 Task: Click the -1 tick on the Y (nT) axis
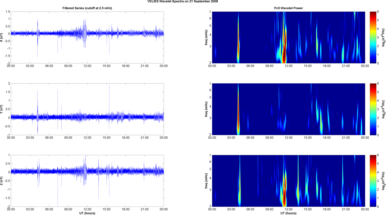pos(8,135)
